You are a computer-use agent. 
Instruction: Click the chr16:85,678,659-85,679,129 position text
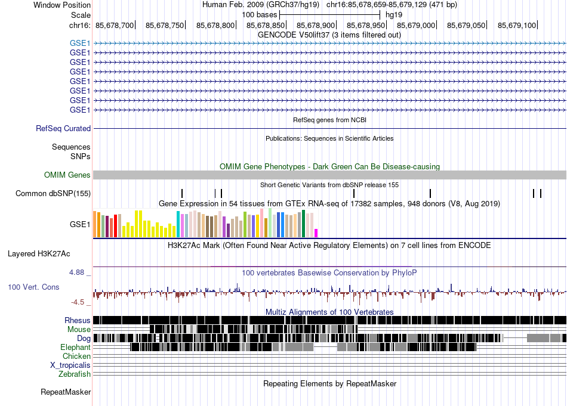coord(392,5)
